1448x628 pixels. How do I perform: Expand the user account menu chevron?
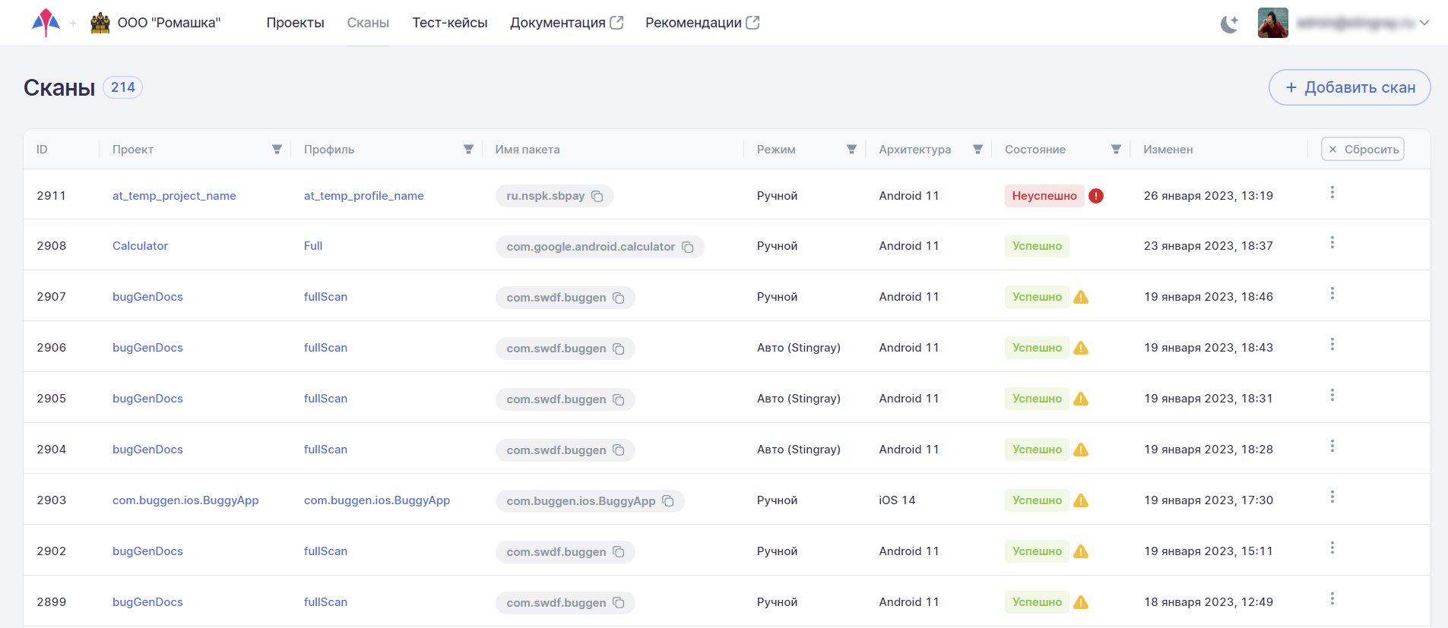(x=1424, y=23)
